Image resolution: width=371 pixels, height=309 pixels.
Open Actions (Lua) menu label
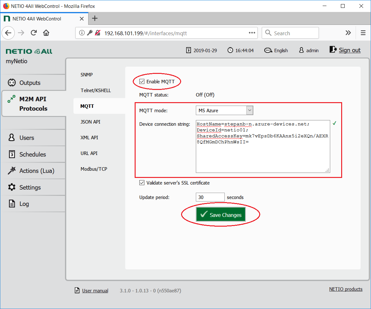click(x=37, y=171)
